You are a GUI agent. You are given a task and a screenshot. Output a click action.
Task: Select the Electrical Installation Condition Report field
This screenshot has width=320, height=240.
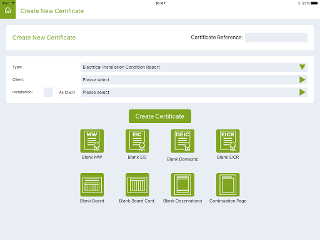(194, 67)
